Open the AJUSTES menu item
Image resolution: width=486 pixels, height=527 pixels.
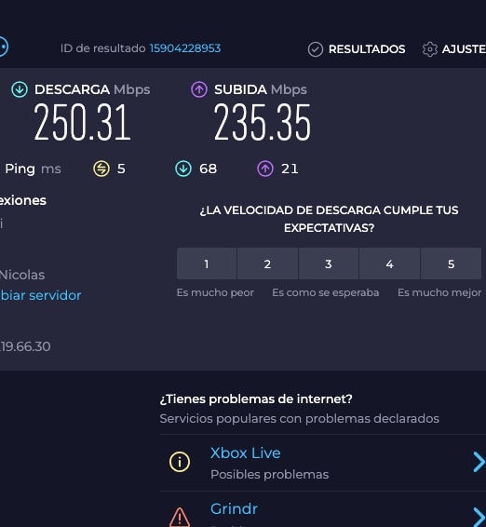[464, 49]
